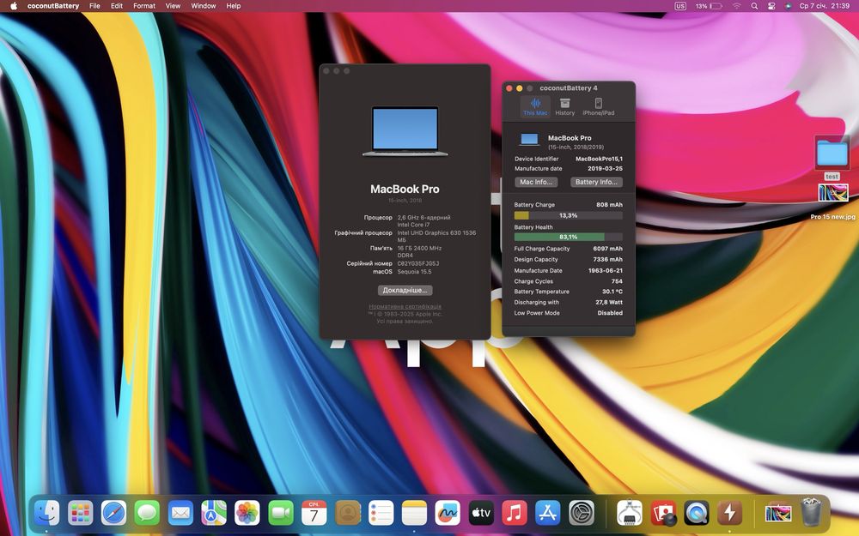This screenshot has width=859, height=536.
Task: Open System Settings from the Dock
Action: point(582,513)
